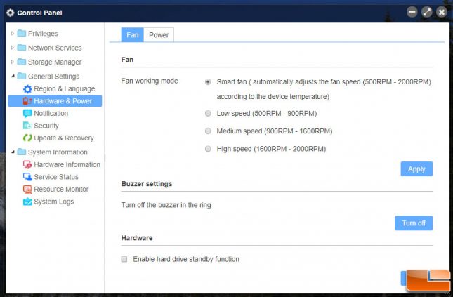Click the Security icon in sidebar
This screenshot has width=453, height=297.
pos(27,126)
